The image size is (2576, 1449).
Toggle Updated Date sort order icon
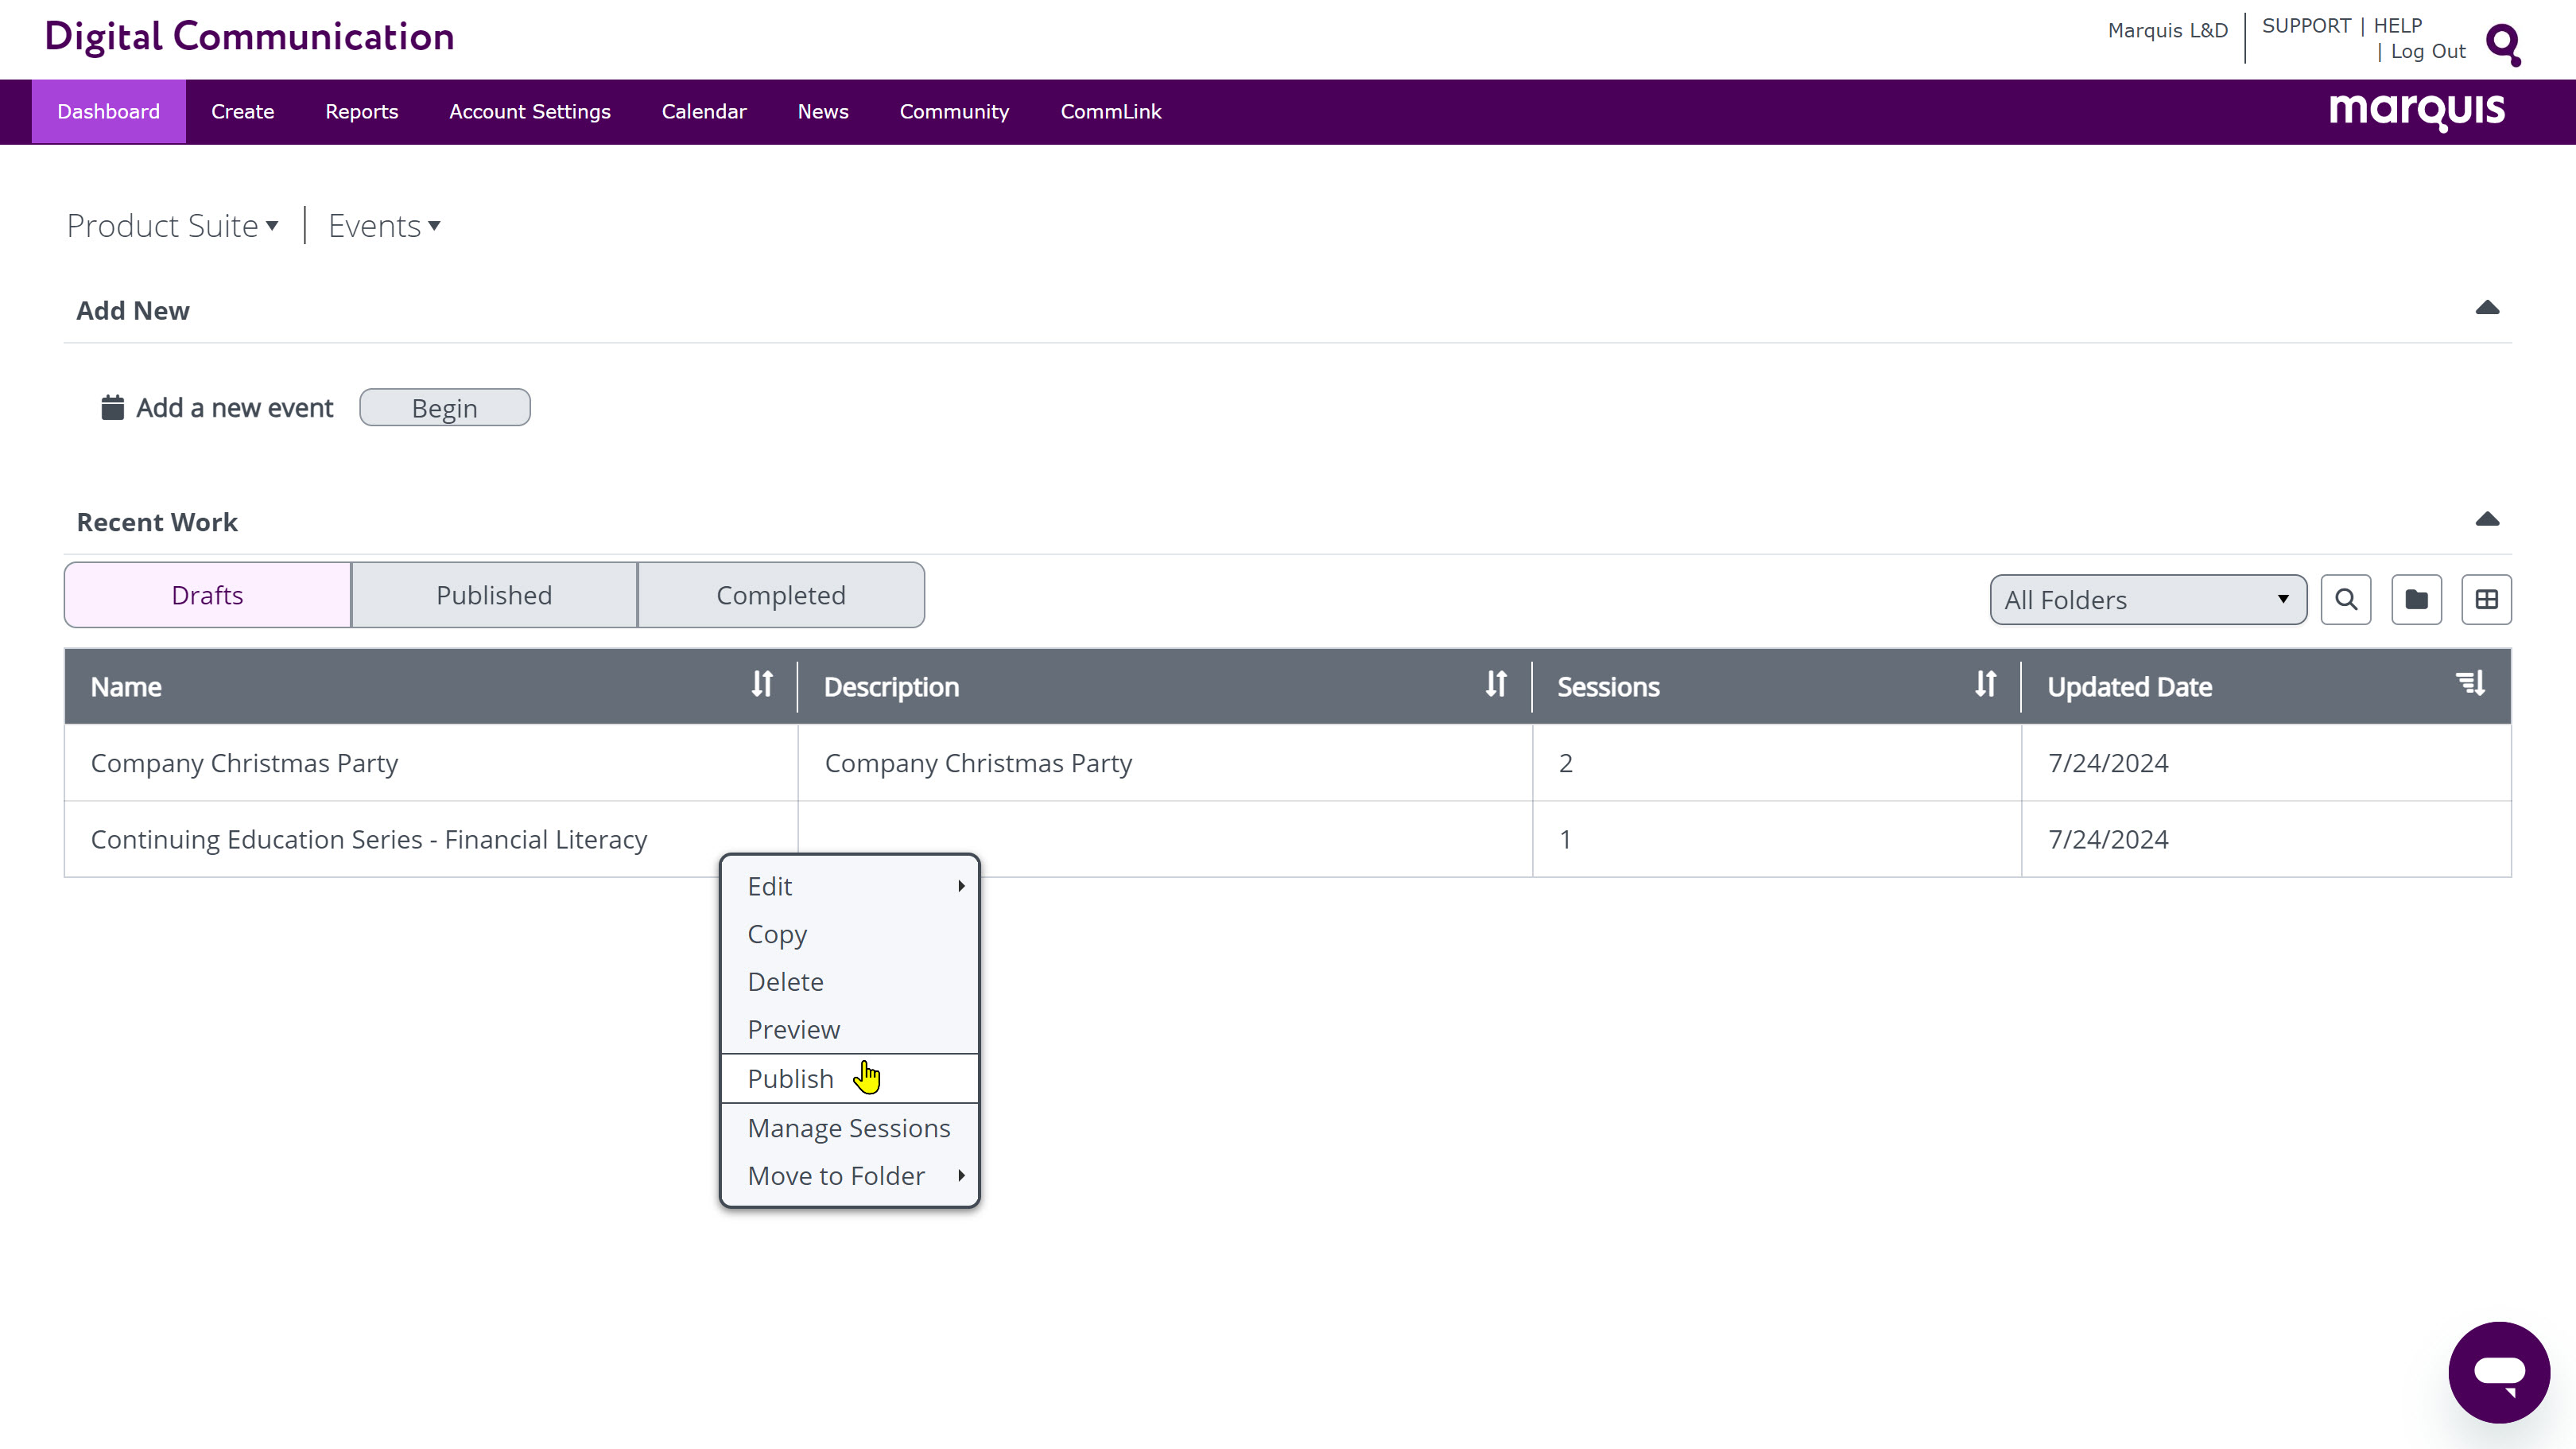click(2470, 685)
